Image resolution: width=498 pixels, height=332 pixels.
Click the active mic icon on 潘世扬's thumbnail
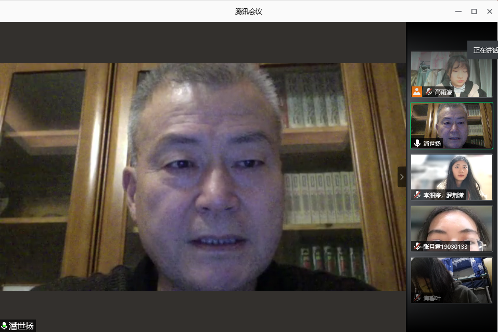[417, 143]
